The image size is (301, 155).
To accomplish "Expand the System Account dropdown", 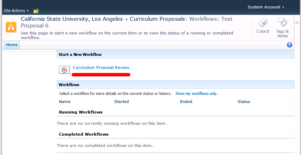I will (266, 7).
